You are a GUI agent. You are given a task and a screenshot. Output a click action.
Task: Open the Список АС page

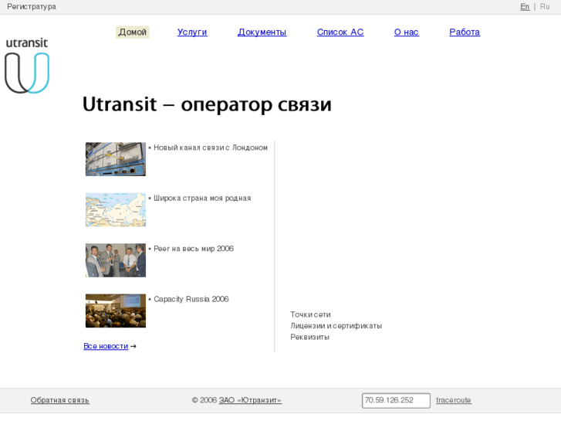340,32
